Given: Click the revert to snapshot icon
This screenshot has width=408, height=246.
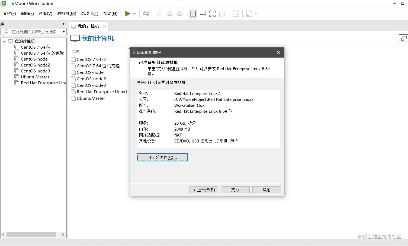Looking at the screenshot, I should (170, 14).
